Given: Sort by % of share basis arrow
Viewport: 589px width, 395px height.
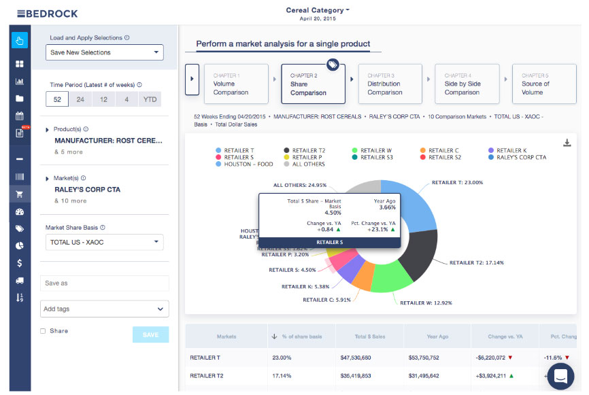Looking at the screenshot, I should (274, 337).
